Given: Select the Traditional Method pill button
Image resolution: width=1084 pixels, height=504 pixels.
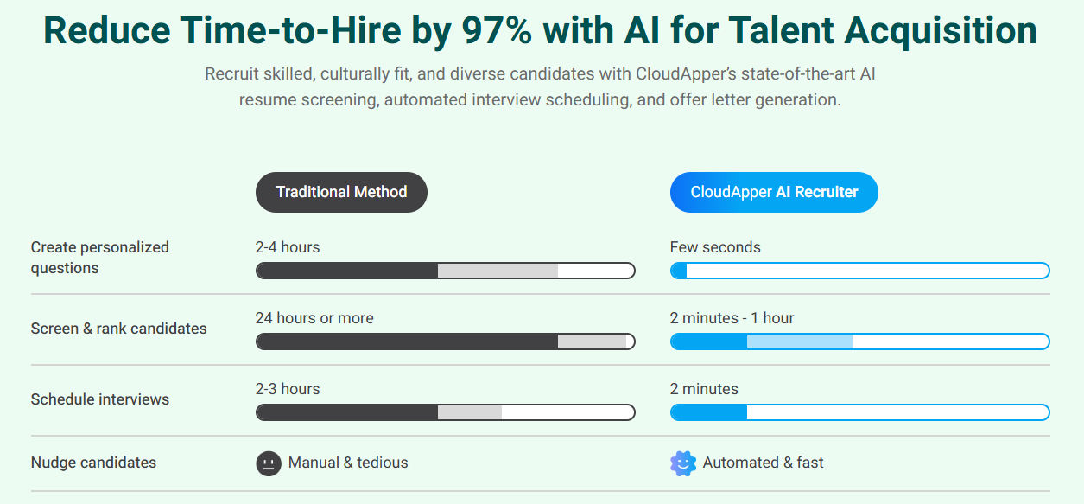Looking at the screenshot, I should tap(341, 192).
